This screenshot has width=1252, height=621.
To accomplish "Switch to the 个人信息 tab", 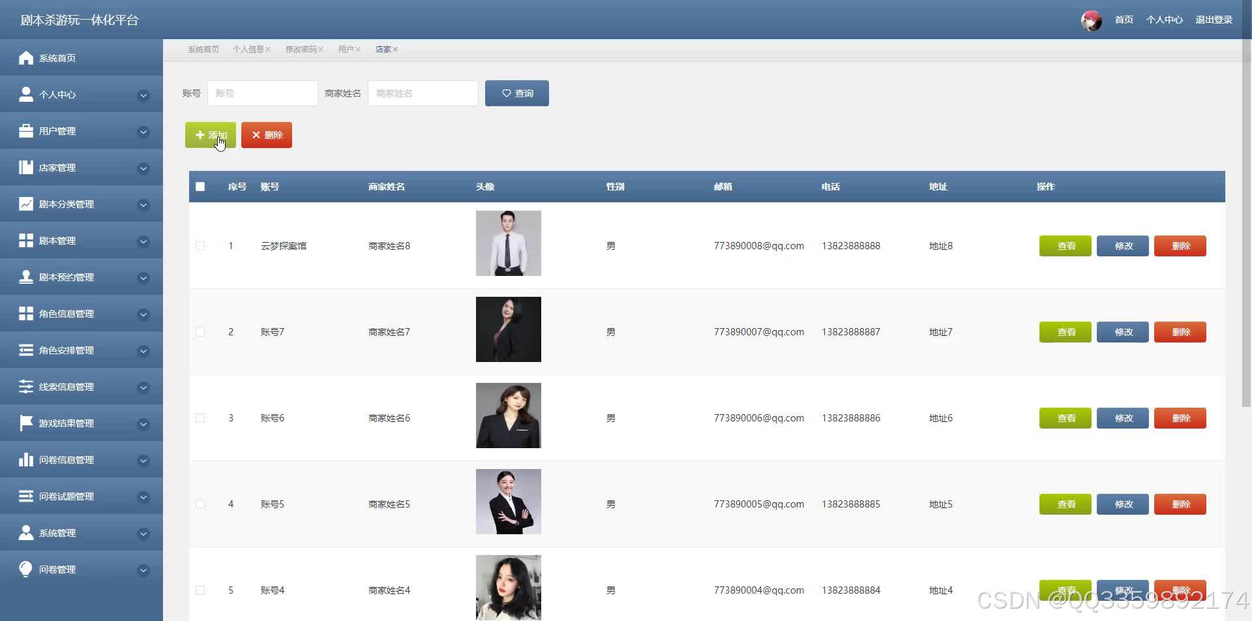I will [x=248, y=50].
